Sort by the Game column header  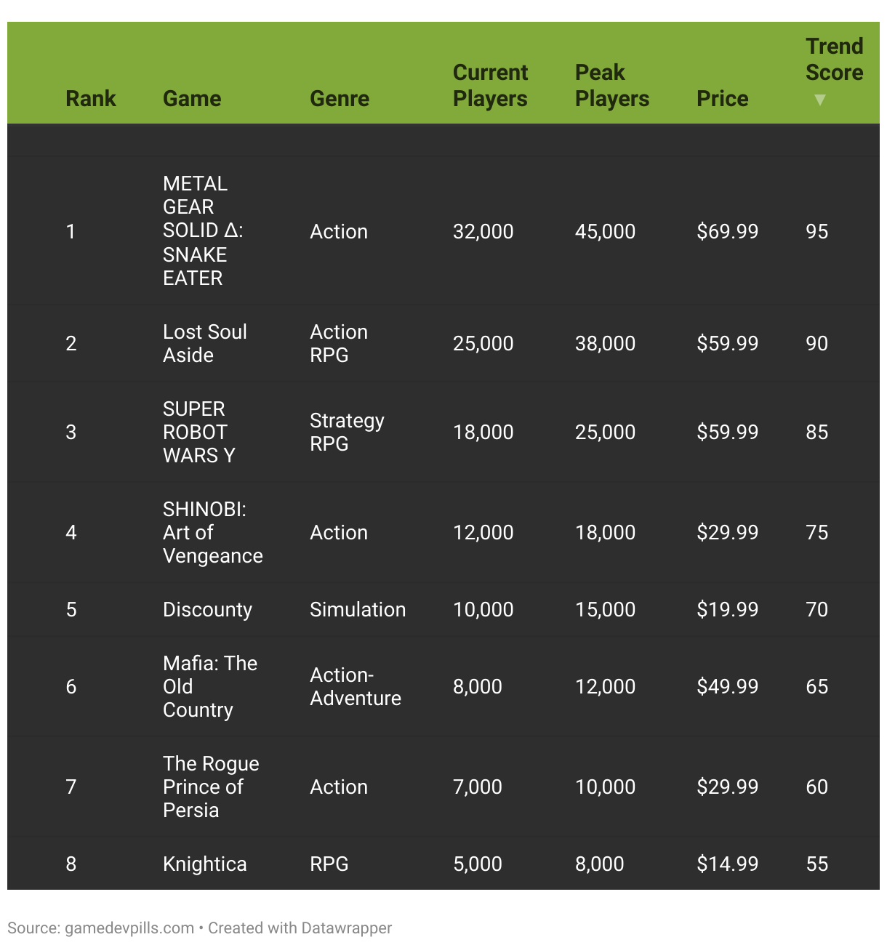coord(192,99)
